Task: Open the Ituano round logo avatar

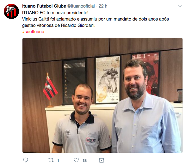Action: click(x=11, y=11)
